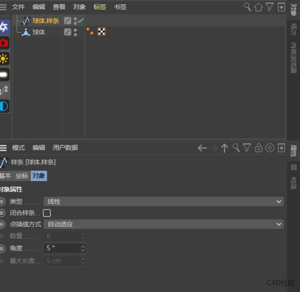Click the home icon in Object manager toolbar
300x292 pixels.
(258, 7)
